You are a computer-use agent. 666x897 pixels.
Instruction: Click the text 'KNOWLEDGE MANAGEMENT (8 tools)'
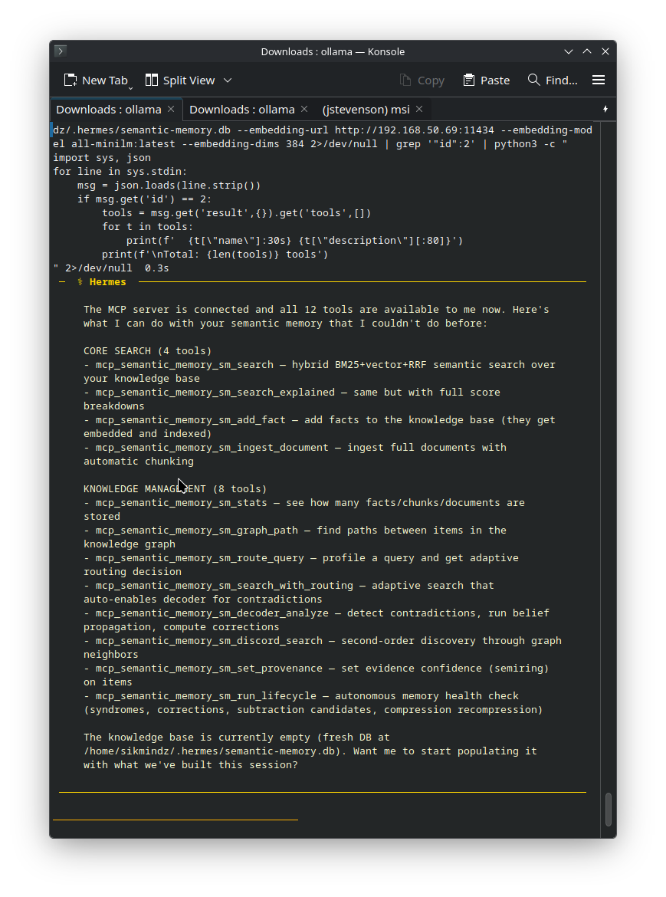(x=175, y=488)
